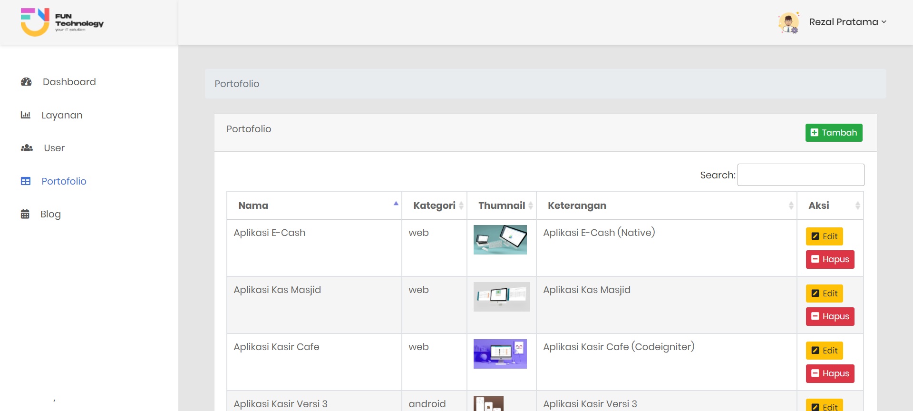Click the Blog calendar icon
Viewport: 913px width, 411px height.
[x=25, y=214]
